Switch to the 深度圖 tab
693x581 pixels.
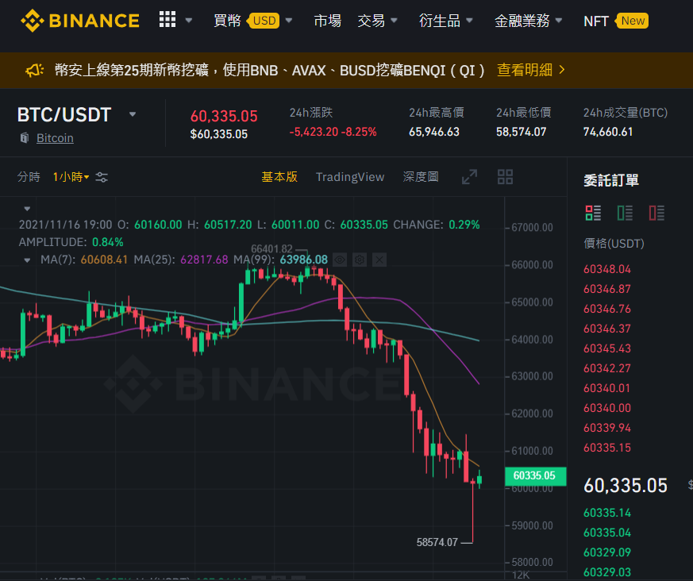[421, 177]
